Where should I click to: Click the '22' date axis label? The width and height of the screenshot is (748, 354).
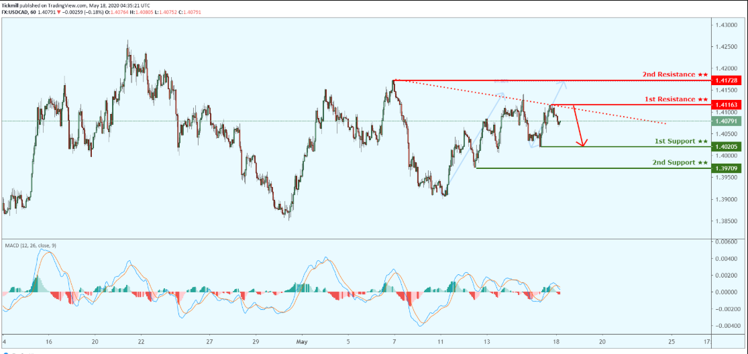(x=141, y=342)
